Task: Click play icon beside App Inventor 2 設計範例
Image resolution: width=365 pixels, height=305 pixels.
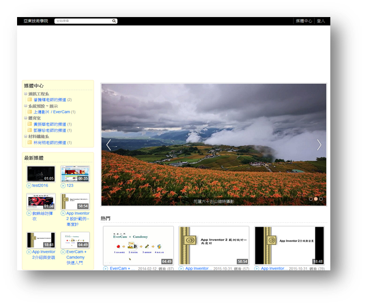Action: [x=63, y=213]
